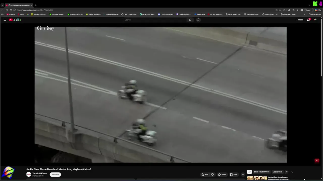This screenshot has width=323, height=181.
Task: Open more actions three-dot menu under video
Action: point(243,174)
